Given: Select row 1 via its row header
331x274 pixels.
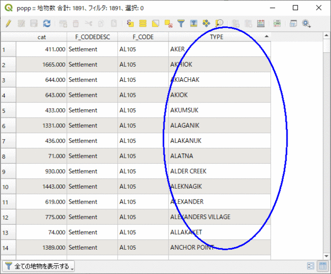Looking at the screenshot, I should [x=8, y=49].
